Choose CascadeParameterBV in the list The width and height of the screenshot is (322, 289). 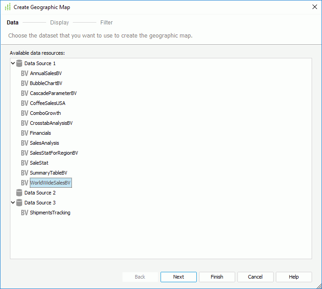[x=53, y=93]
